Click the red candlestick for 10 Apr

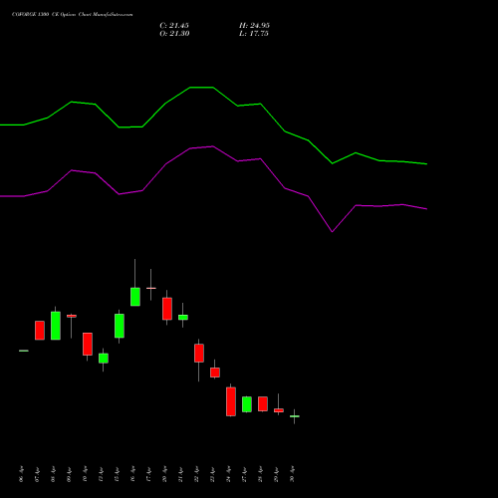tap(88, 344)
